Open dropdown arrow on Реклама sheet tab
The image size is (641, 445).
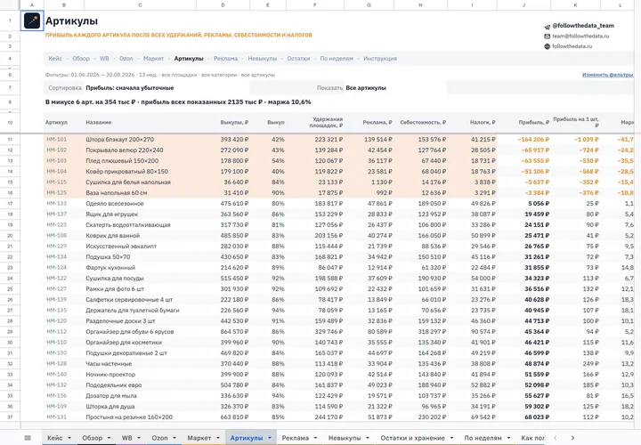pyautogui.click(x=315, y=438)
